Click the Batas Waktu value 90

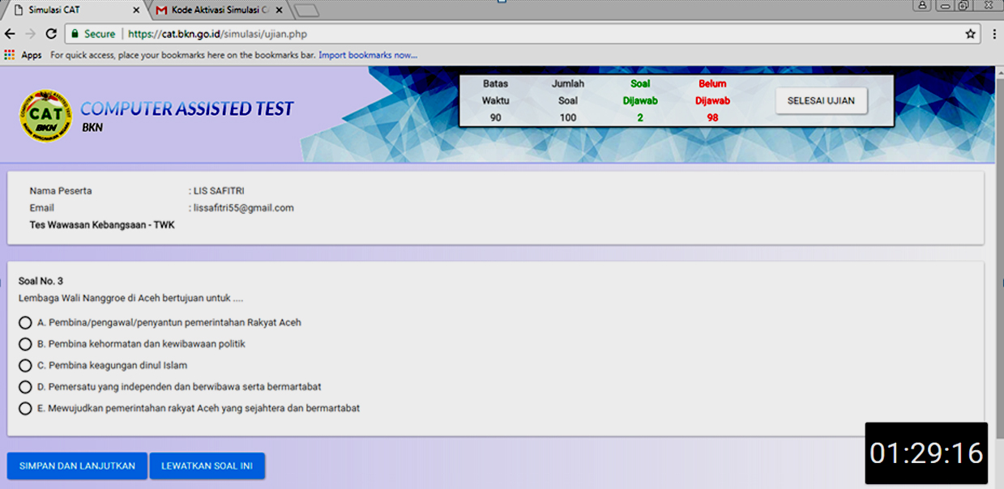[495, 118]
